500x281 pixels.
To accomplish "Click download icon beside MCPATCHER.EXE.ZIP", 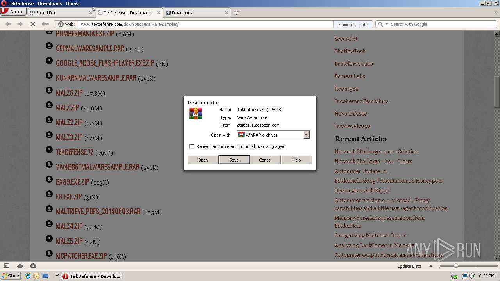I will click(49, 253).
